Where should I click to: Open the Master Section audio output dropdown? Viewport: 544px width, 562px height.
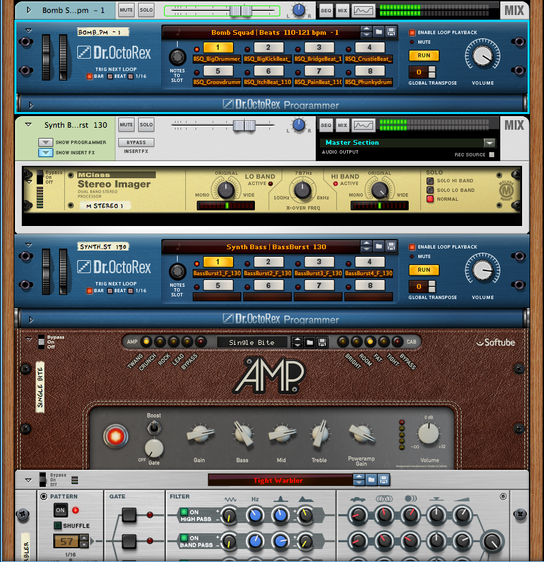[489, 143]
